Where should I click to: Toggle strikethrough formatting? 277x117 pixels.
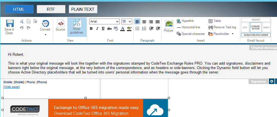[x=109, y=29]
